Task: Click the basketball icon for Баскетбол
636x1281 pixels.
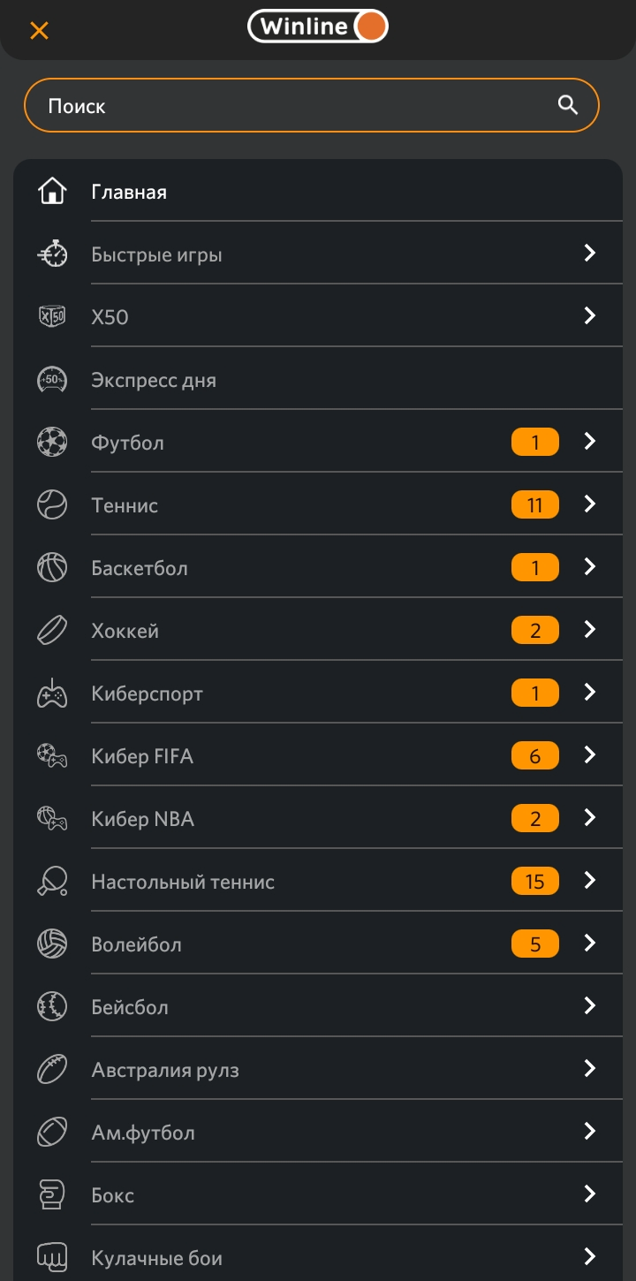Action: (52, 567)
